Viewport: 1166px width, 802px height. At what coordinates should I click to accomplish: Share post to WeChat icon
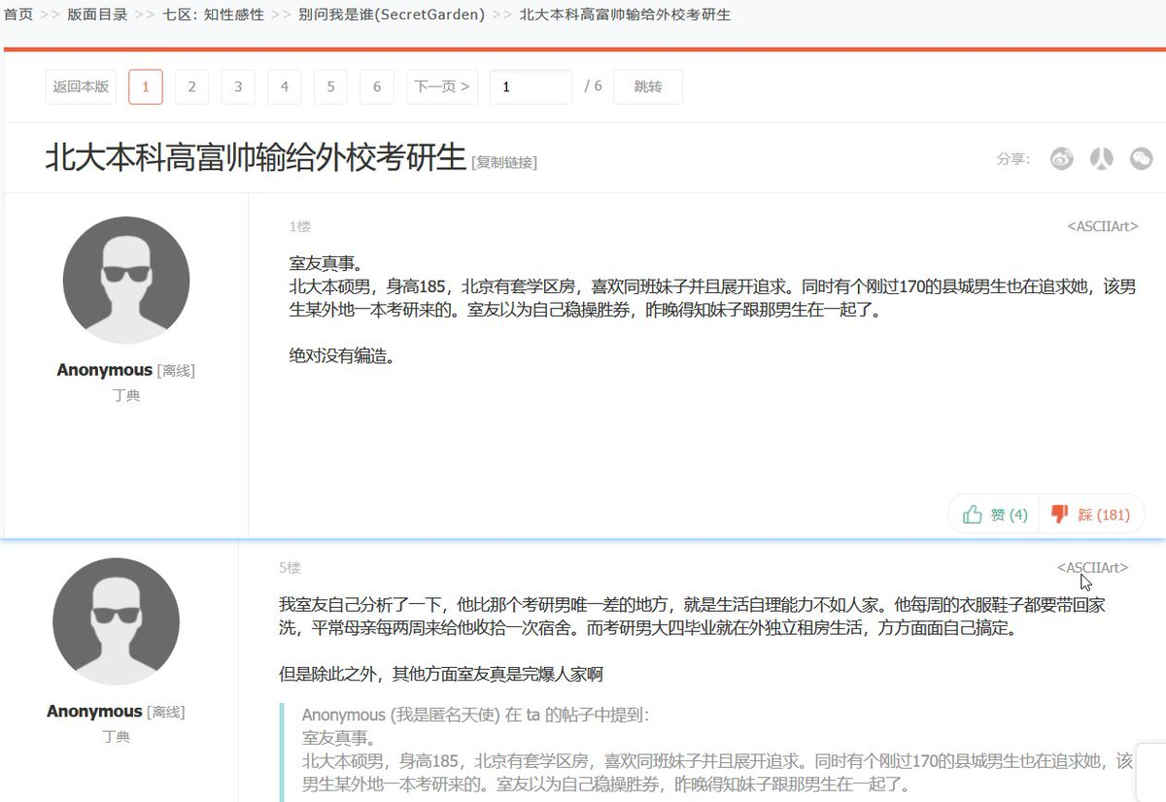coord(1141,158)
